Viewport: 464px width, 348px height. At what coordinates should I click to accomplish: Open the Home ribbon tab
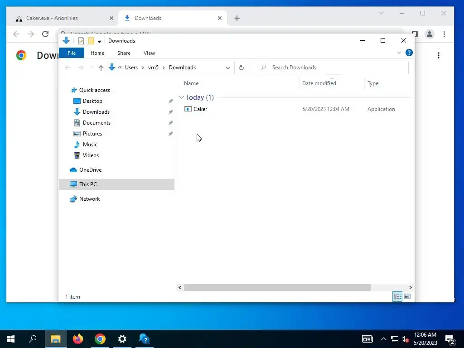click(97, 53)
